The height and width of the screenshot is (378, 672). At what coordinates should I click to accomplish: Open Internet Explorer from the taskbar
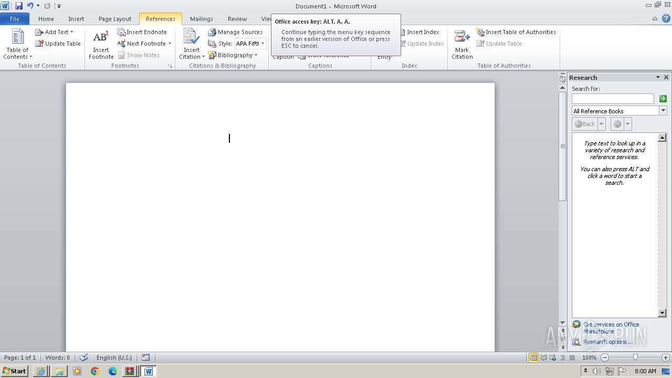click(x=41, y=371)
